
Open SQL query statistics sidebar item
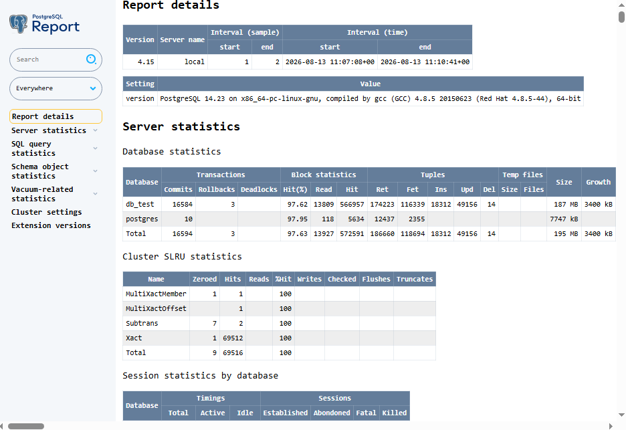33,148
